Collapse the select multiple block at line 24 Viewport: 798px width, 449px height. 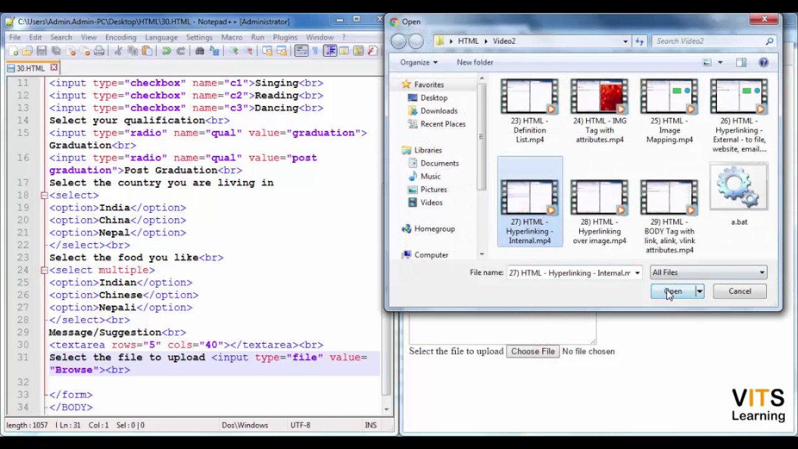[x=44, y=270]
